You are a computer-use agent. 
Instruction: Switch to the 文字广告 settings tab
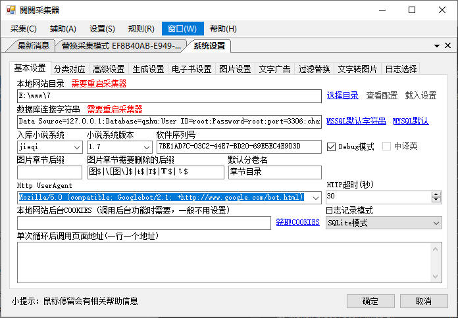pyautogui.click(x=274, y=69)
